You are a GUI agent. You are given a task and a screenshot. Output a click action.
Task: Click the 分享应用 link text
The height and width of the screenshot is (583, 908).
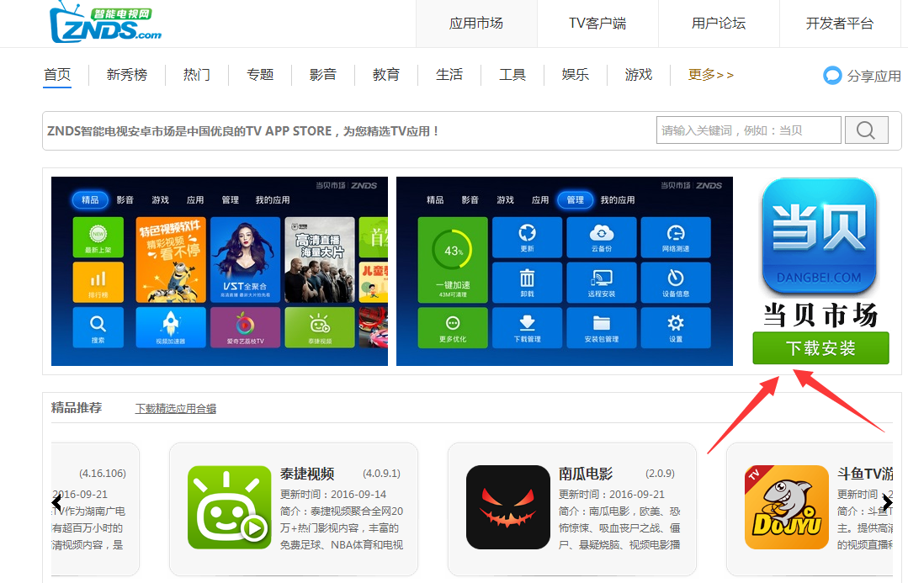click(x=873, y=76)
